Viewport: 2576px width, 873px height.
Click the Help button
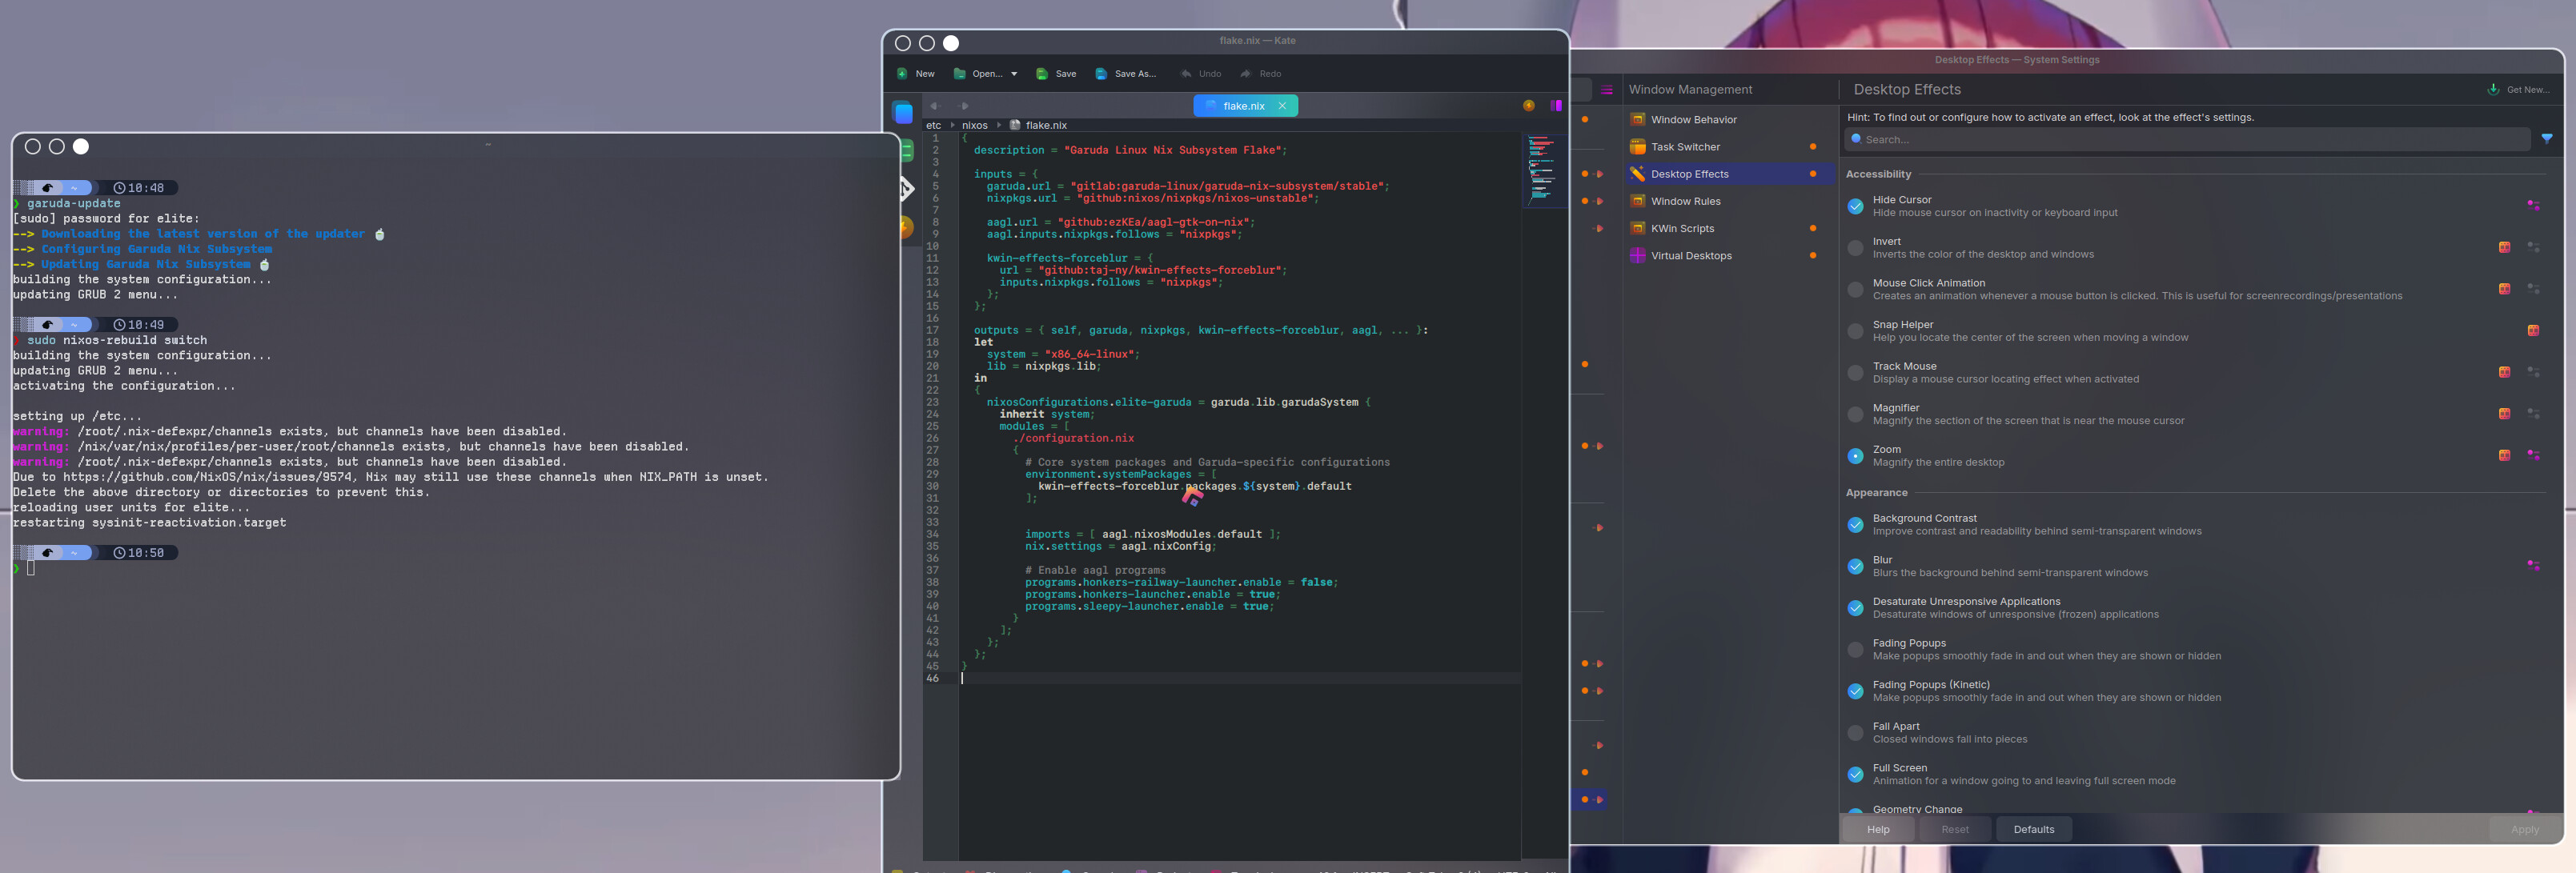(x=1878, y=829)
